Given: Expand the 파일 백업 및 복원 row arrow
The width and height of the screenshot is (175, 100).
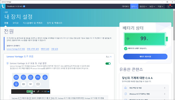Looking at the screenshot, I should 164,88.
